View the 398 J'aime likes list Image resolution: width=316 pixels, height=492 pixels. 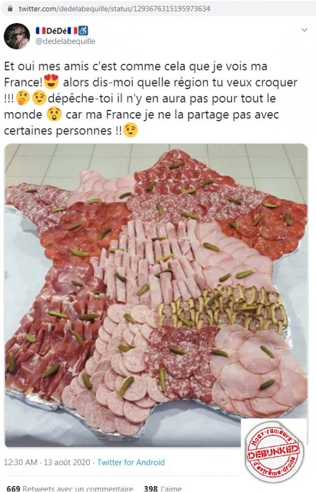click(x=162, y=488)
